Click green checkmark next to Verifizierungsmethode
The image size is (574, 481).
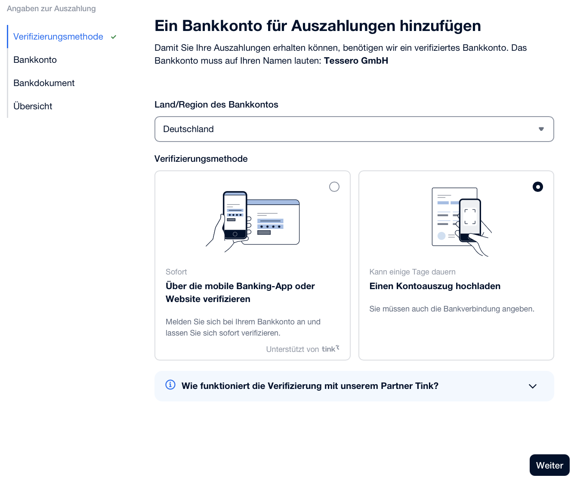(x=114, y=37)
